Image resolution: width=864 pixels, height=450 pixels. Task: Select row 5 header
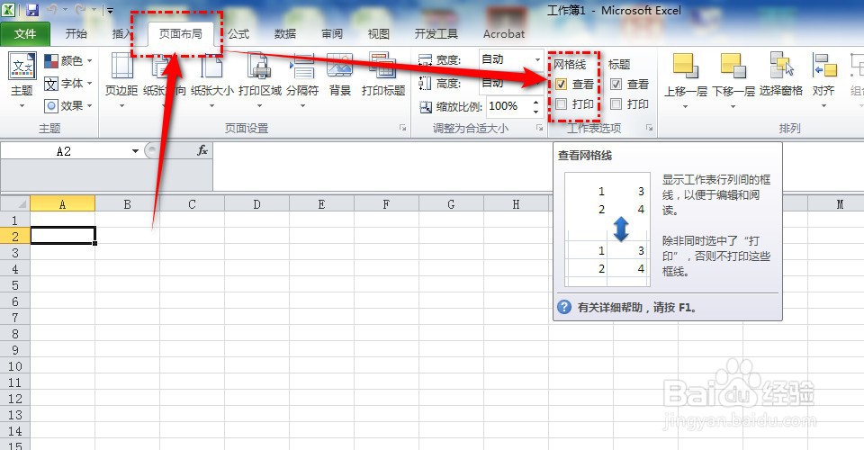[x=15, y=285]
